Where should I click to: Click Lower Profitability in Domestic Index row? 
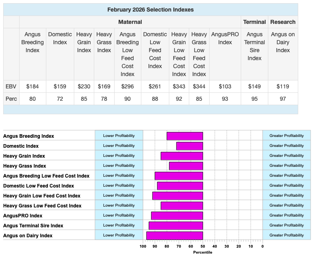(x=119, y=146)
